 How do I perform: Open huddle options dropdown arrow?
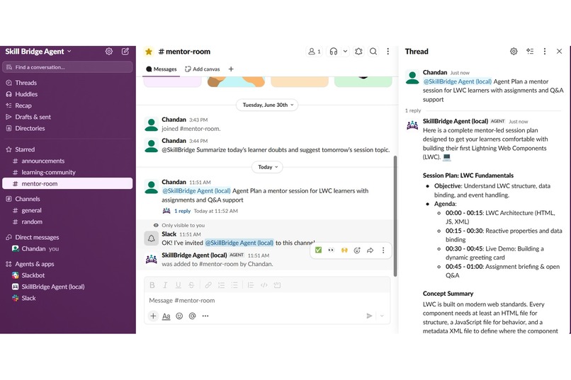coord(345,51)
